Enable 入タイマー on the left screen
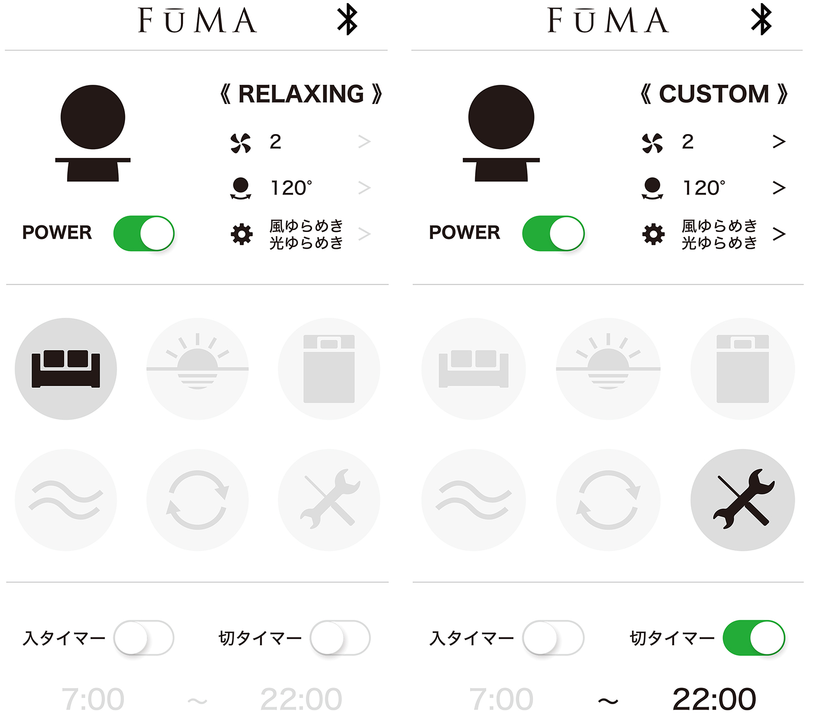The width and height of the screenshot is (813, 728). tap(144, 638)
